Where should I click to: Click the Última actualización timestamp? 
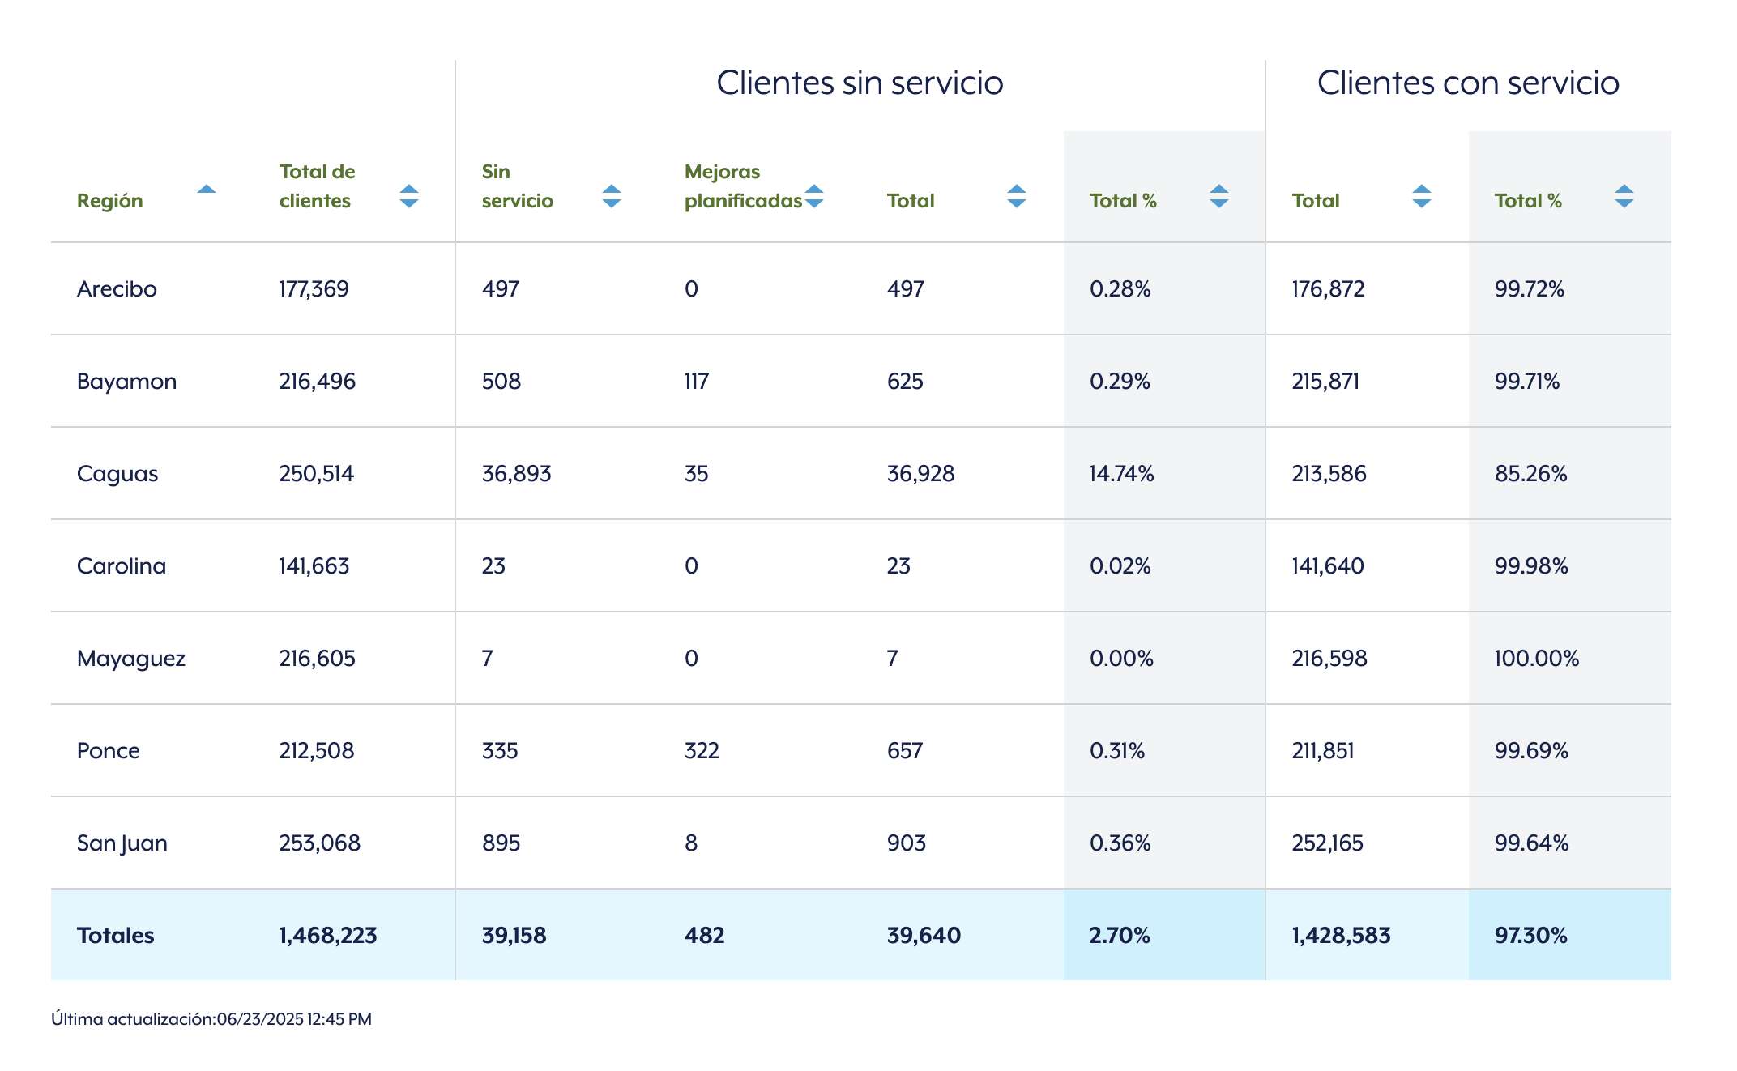point(211,1019)
